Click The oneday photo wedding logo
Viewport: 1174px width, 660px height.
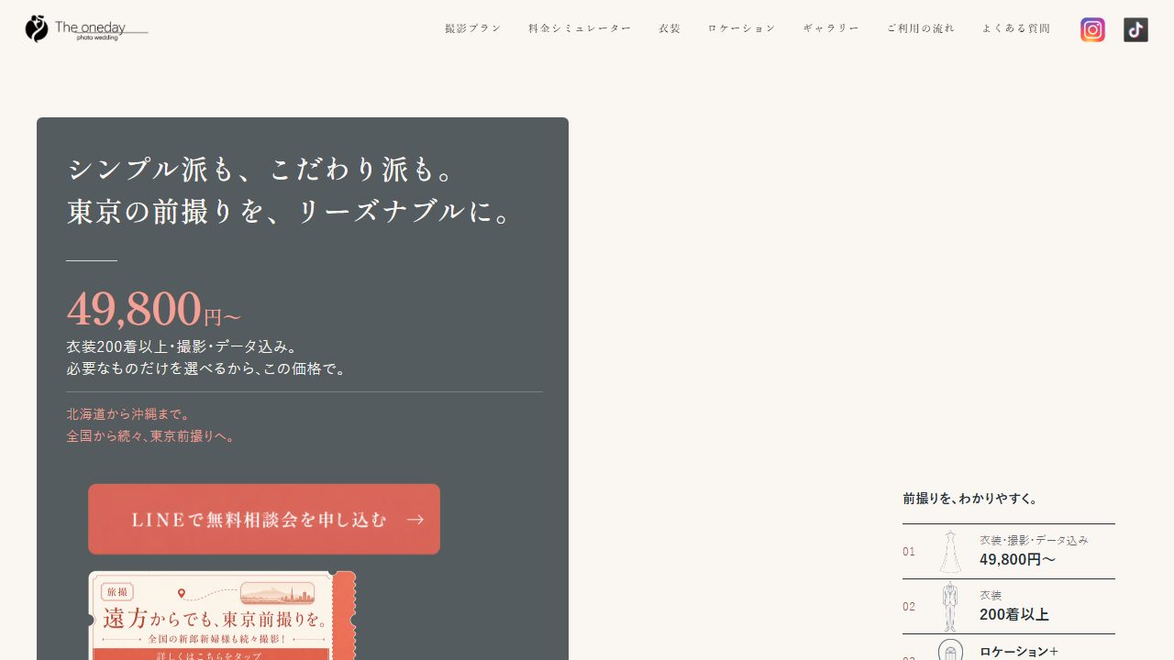click(87, 28)
